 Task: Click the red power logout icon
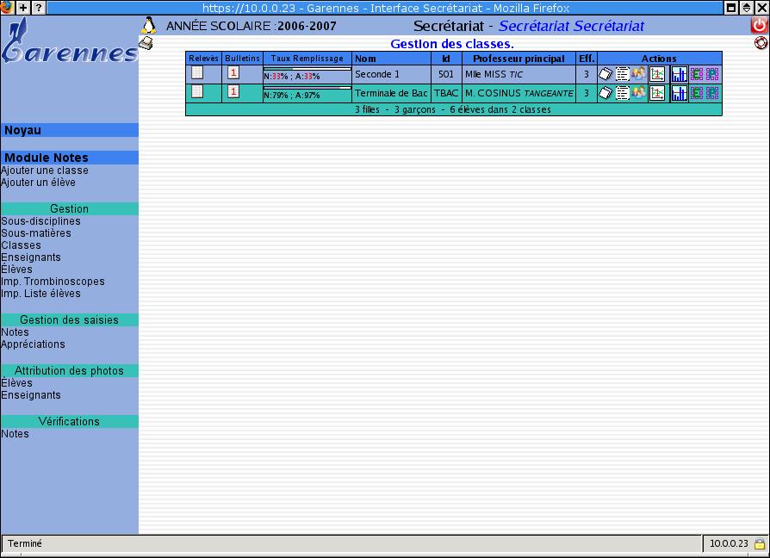[x=759, y=26]
